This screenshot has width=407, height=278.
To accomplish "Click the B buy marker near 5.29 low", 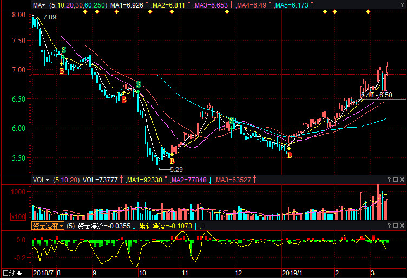I will tap(172, 161).
